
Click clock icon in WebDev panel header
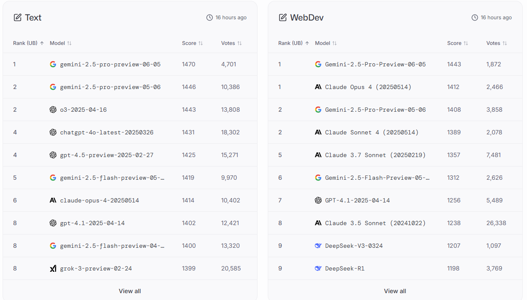coord(475,18)
